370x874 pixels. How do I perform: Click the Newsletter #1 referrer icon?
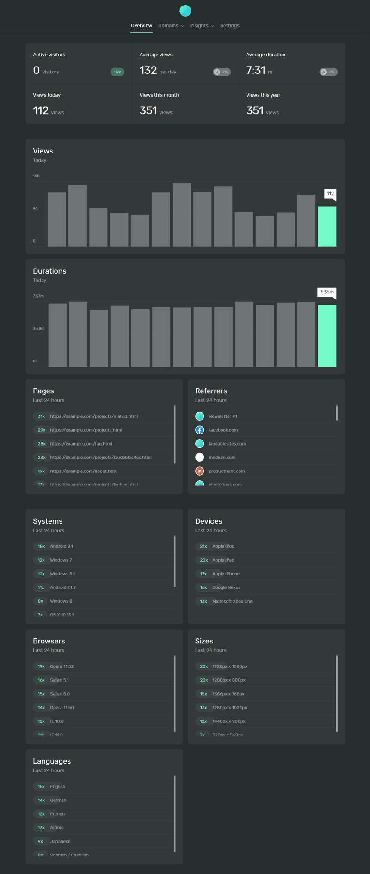click(199, 416)
